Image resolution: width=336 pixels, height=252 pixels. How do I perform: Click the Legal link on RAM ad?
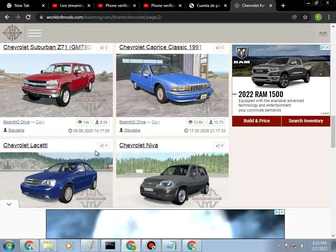tap(325, 113)
